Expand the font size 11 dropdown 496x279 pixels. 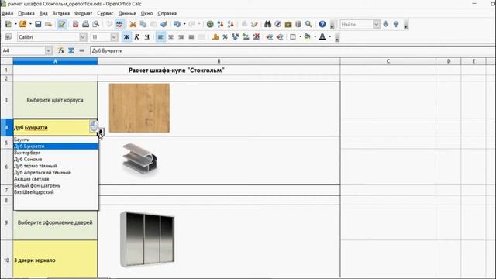[114, 37]
